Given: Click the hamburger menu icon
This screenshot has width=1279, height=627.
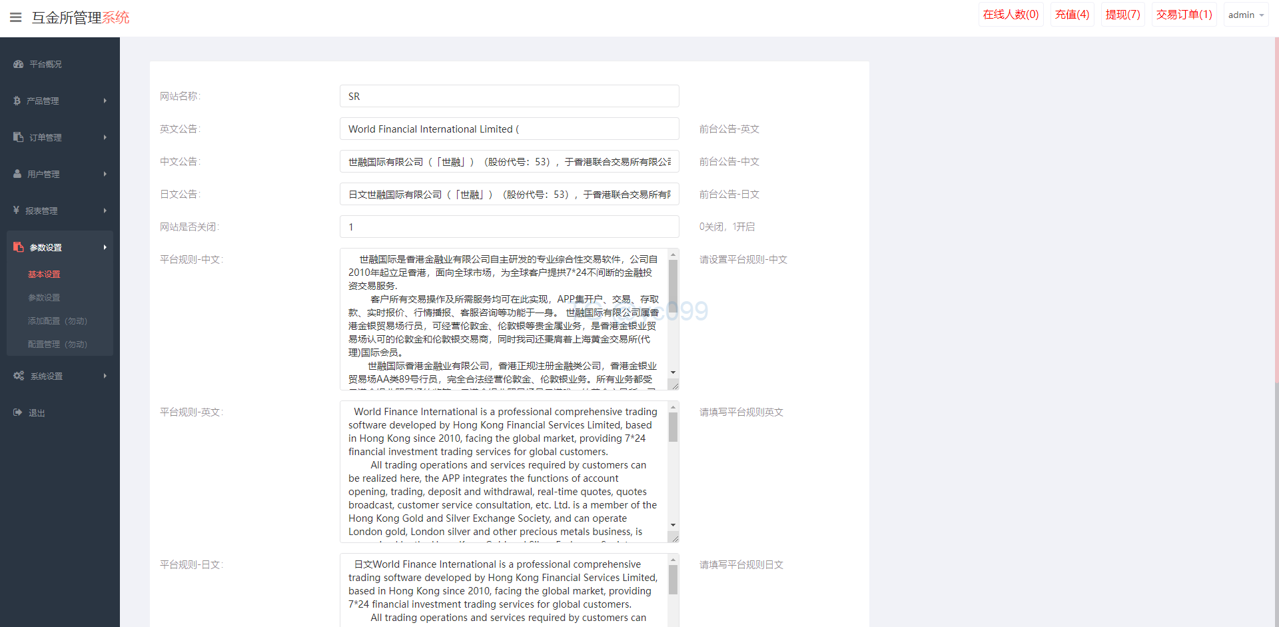Looking at the screenshot, I should (x=16, y=17).
